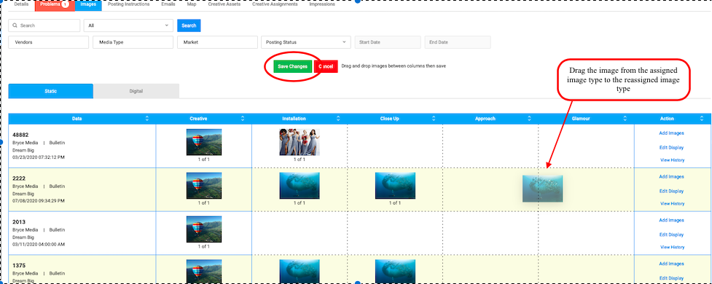Click the red Cancel button

coord(326,66)
